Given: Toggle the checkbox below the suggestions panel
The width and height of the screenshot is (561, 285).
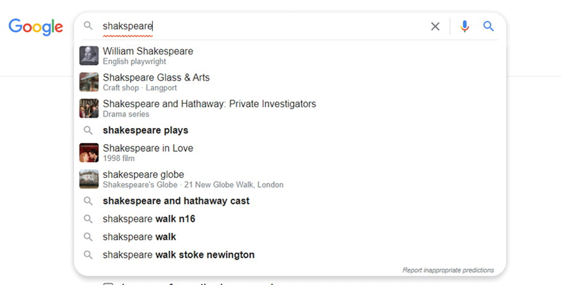Looking at the screenshot, I should click(x=108, y=283).
